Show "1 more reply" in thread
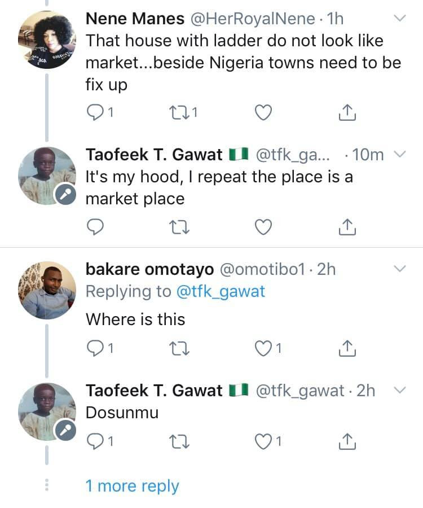The width and height of the screenshot is (423, 508). (132, 486)
